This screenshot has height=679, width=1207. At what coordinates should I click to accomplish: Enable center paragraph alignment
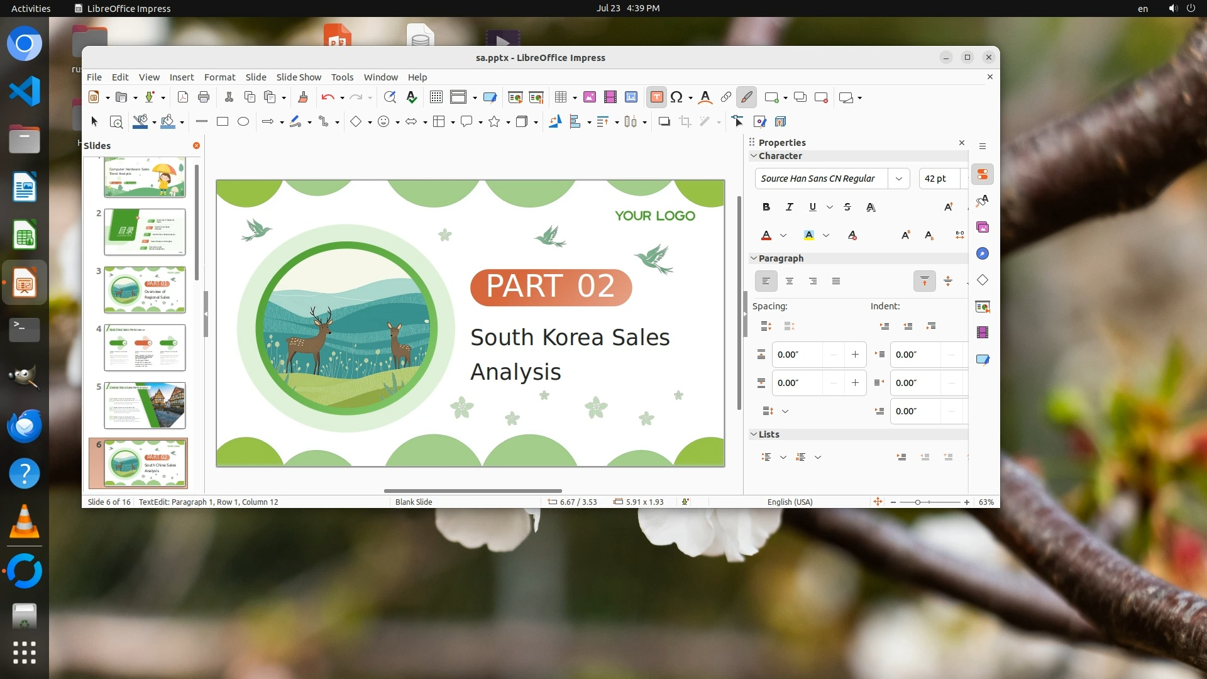pyautogui.click(x=789, y=281)
